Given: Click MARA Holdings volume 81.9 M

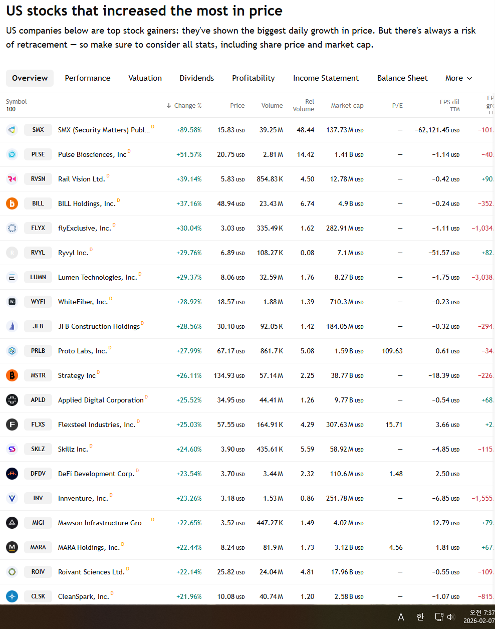Looking at the screenshot, I should click(273, 547).
